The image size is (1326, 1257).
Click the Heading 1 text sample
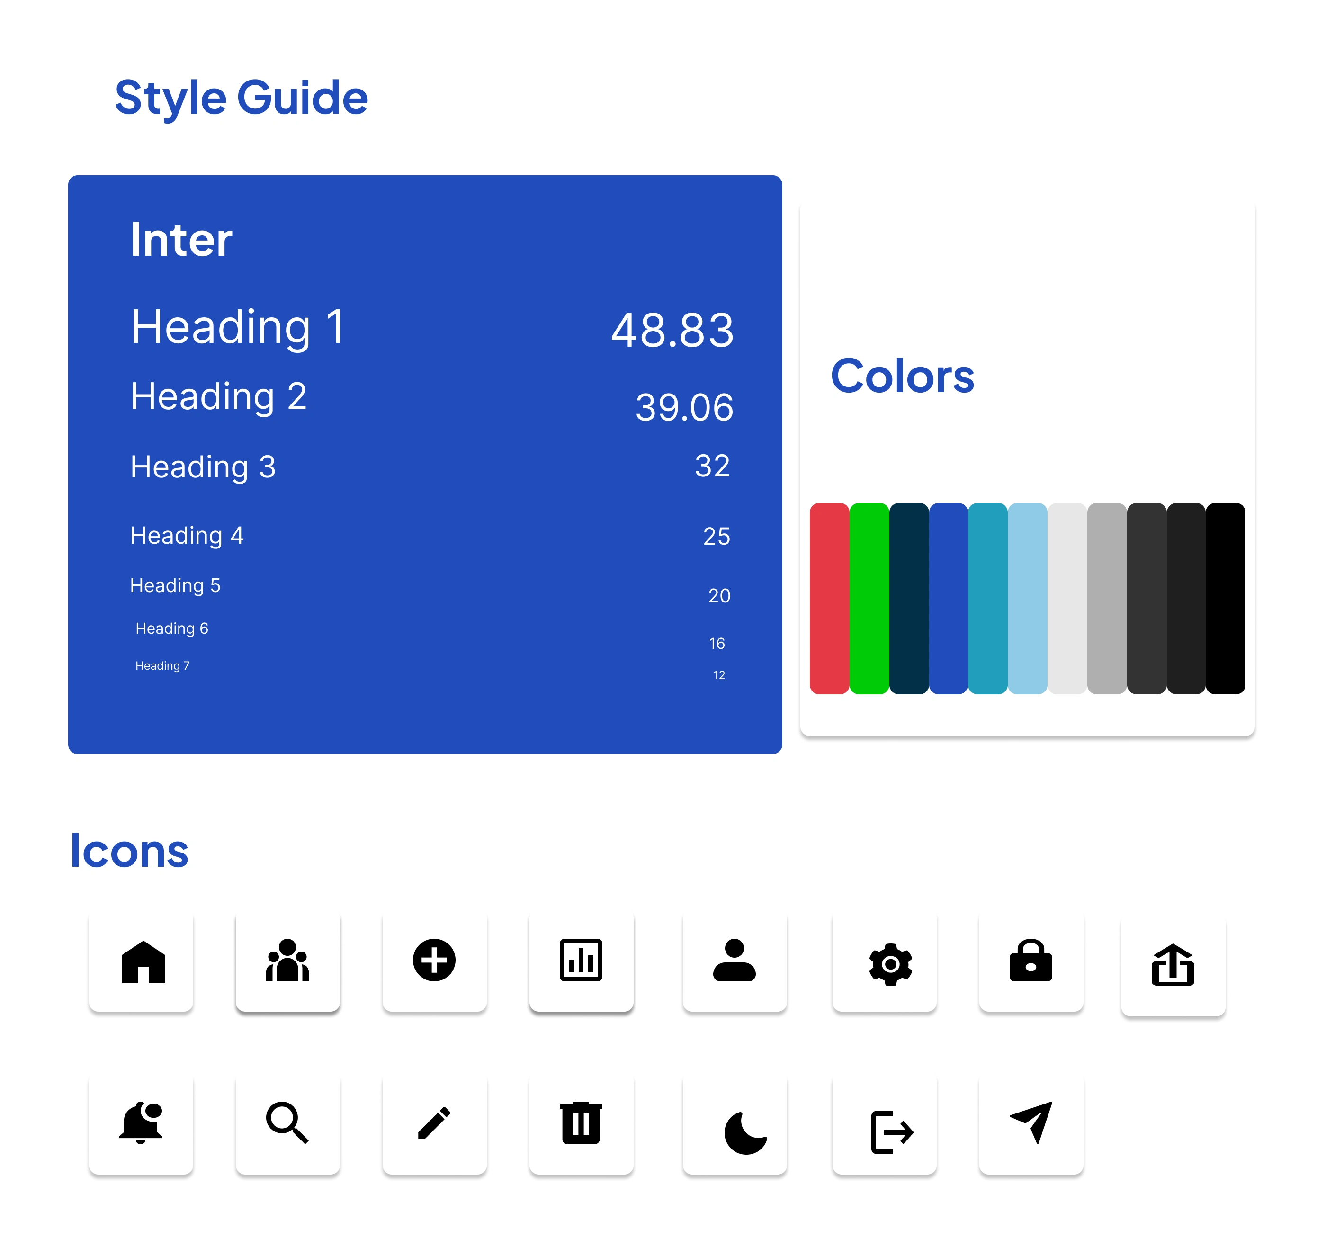click(238, 327)
